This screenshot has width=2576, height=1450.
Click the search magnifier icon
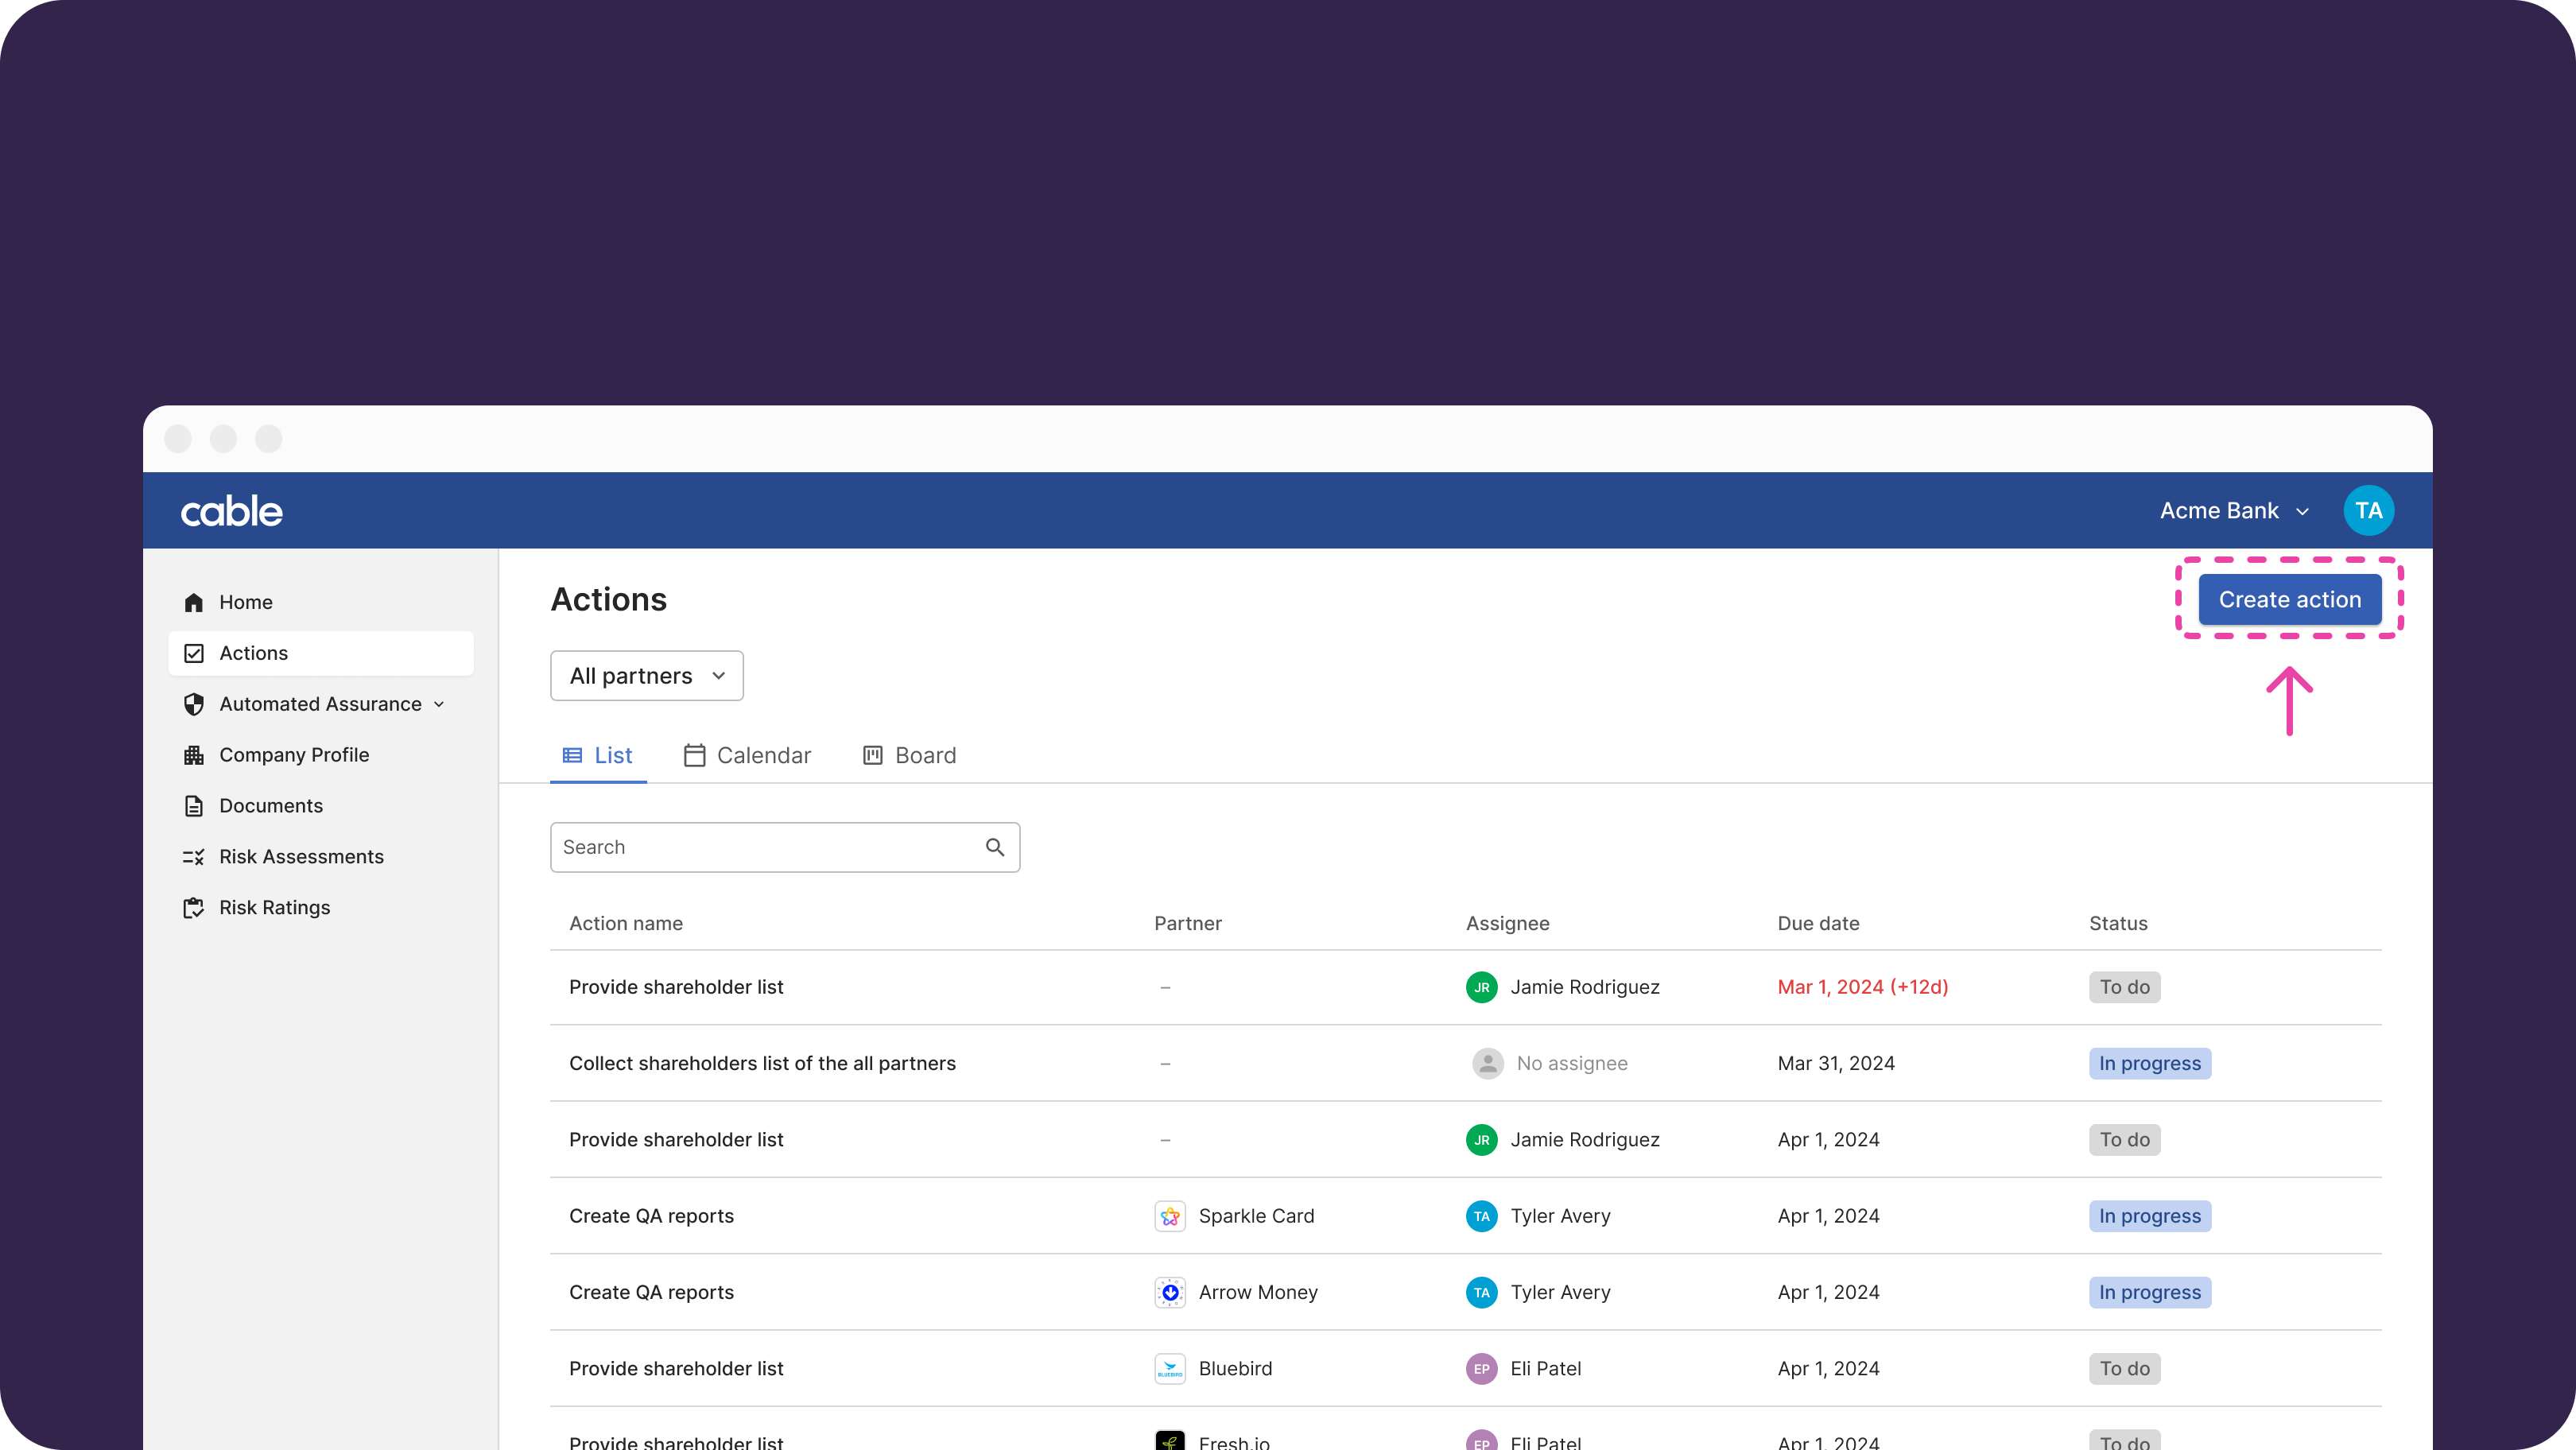tap(995, 847)
